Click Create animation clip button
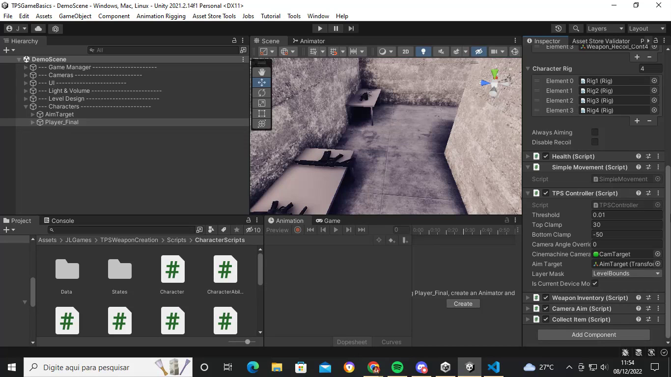 (463, 303)
